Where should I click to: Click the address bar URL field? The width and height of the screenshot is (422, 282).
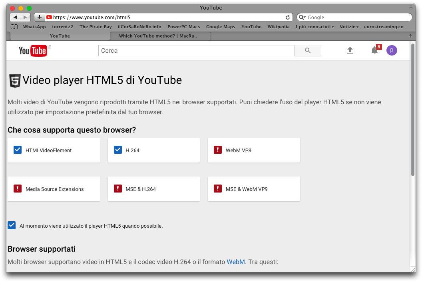point(169,17)
